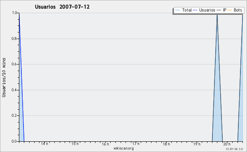This screenshot has width=247, height=152.
Task: Click the '17 h' x-axis label
Action: (136, 144)
